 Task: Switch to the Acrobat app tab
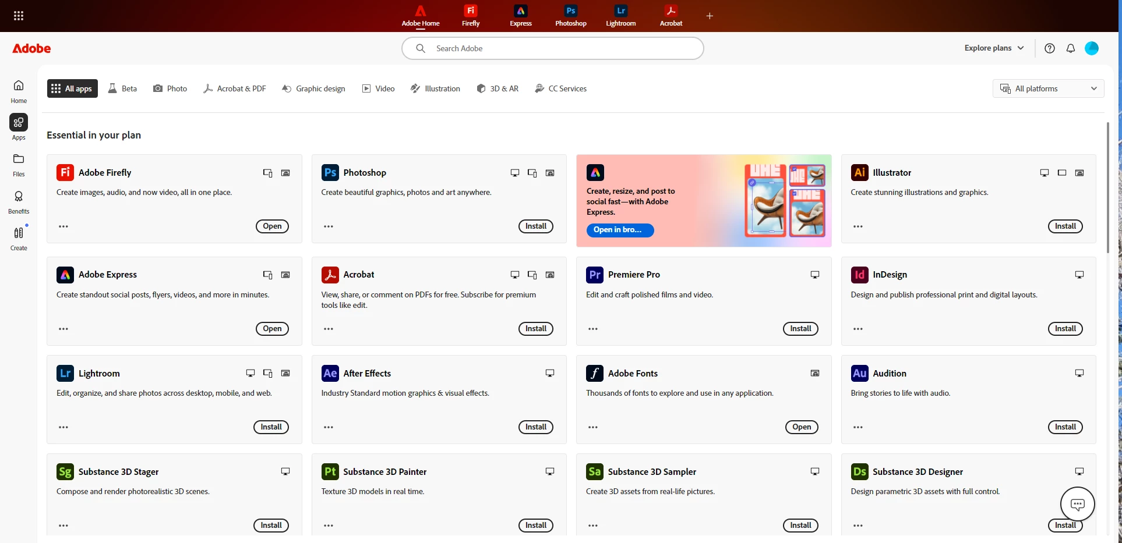click(671, 16)
